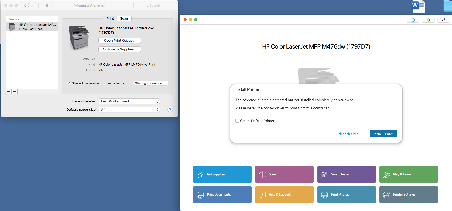Choose I'll do this later
The height and width of the screenshot is (211, 452).
coord(349,134)
